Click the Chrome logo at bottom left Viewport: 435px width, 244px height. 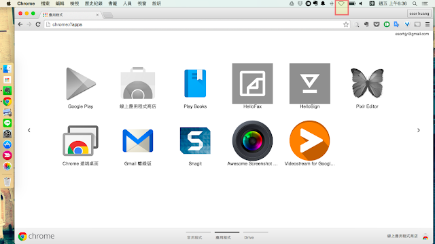pyautogui.click(x=36, y=236)
